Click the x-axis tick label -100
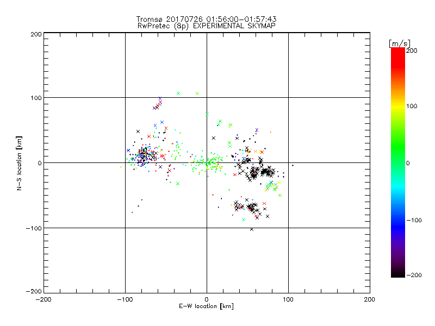The width and height of the screenshot is (435, 326). (x=125, y=299)
